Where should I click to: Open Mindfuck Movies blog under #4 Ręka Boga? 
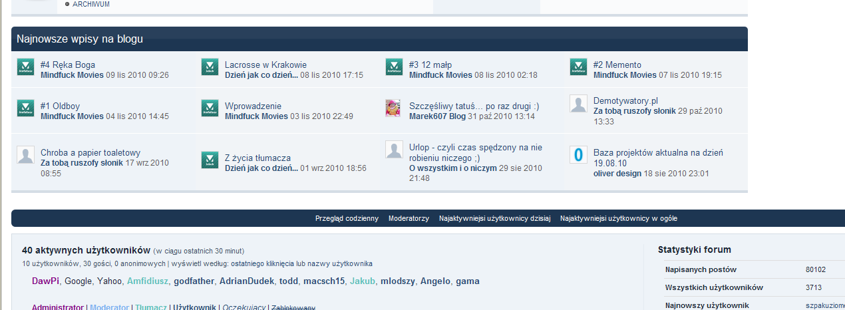click(x=72, y=75)
